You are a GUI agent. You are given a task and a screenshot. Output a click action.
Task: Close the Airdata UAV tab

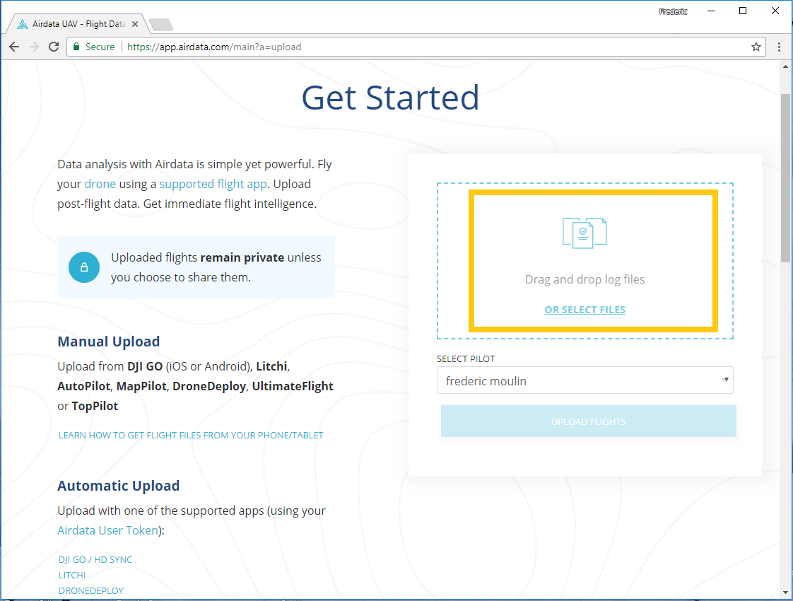[x=135, y=24]
